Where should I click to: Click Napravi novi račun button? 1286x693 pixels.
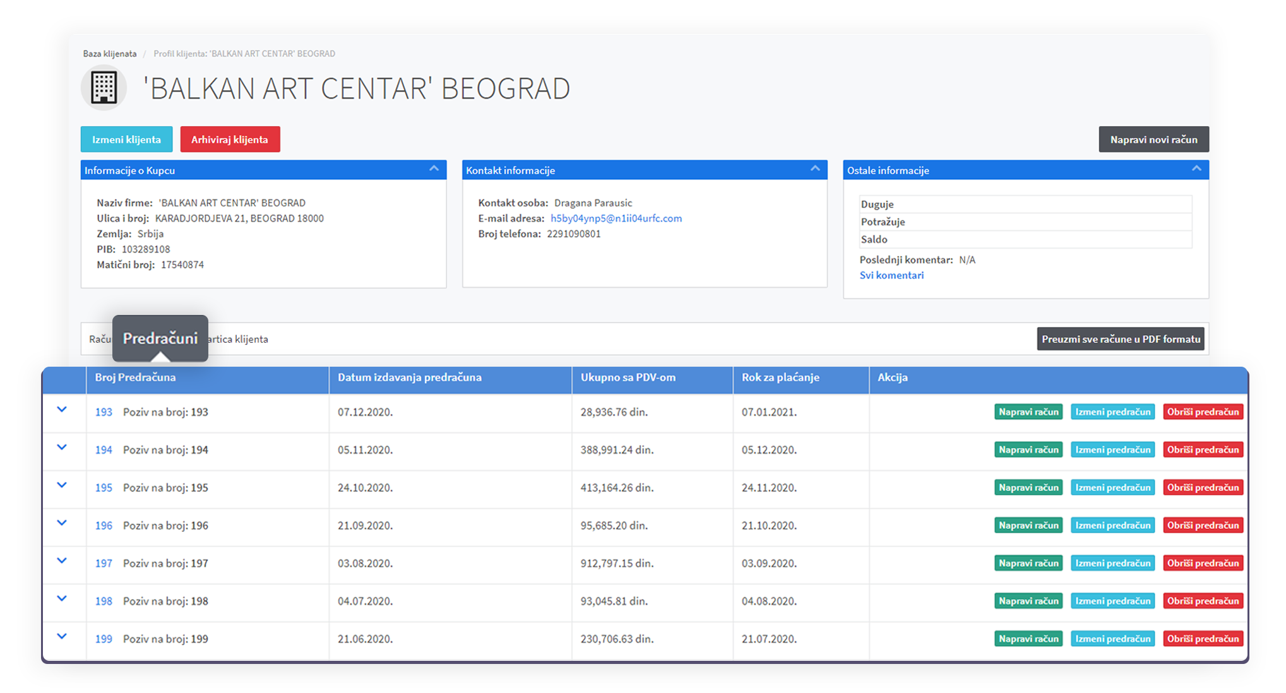tap(1153, 139)
